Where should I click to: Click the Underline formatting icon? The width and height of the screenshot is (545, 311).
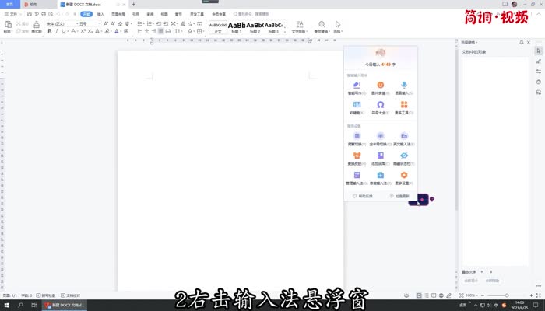[x=63, y=31]
